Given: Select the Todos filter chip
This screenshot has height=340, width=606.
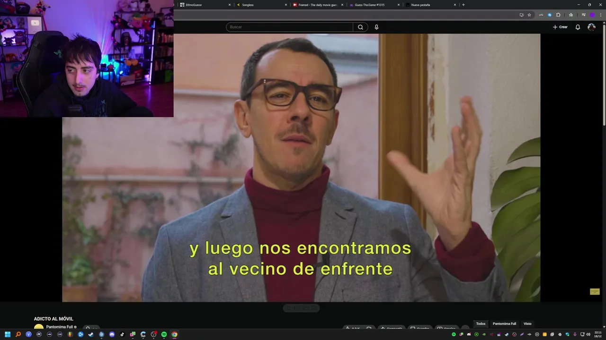Looking at the screenshot, I should [481, 323].
